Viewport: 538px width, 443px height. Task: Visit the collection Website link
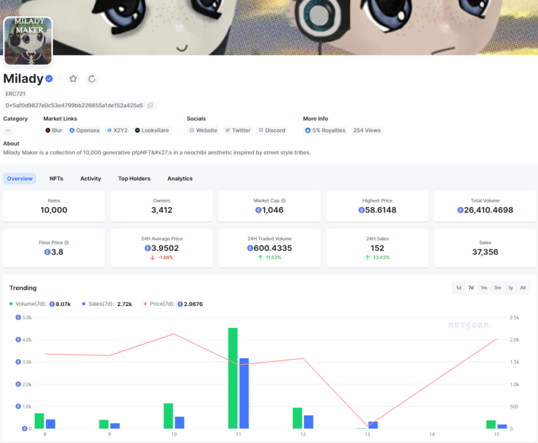(x=203, y=130)
